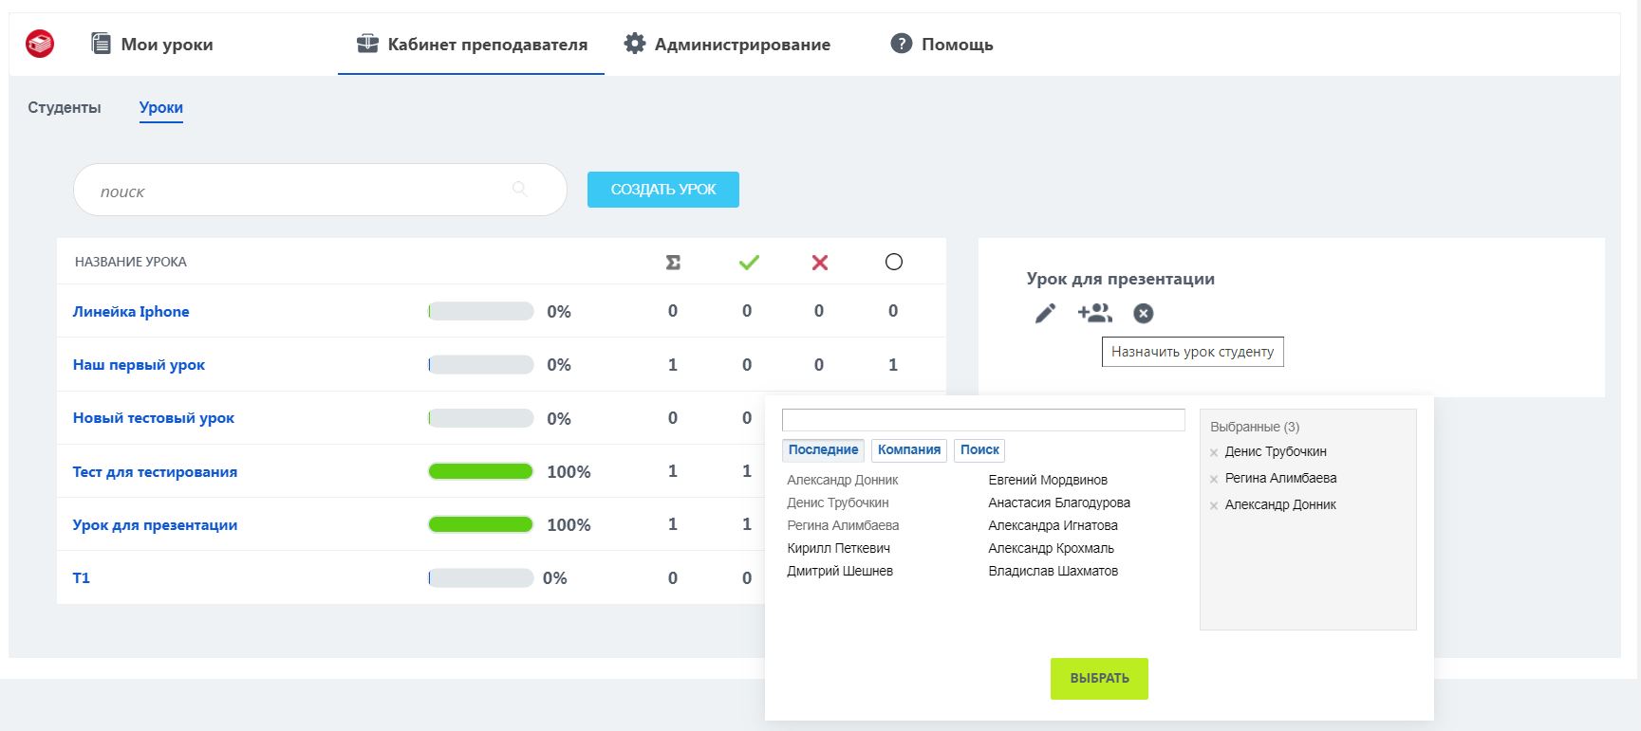Click the search magnifier icon

[519, 189]
